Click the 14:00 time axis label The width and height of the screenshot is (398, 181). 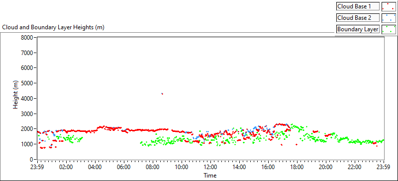(239, 167)
